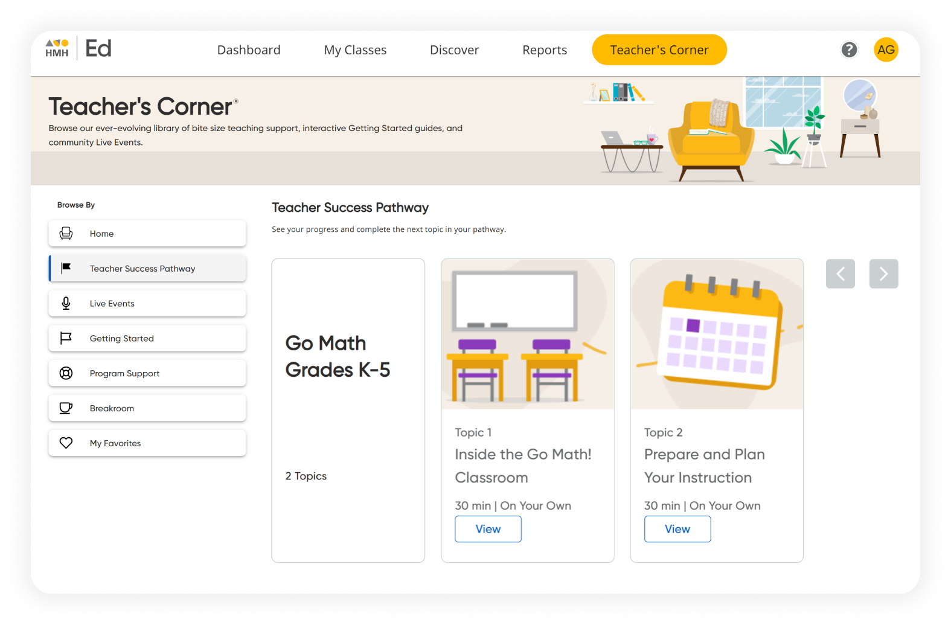The width and height of the screenshot is (951, 625).
Task: Click the microphone icon for Live Events
Action: [x=66, y=303]
